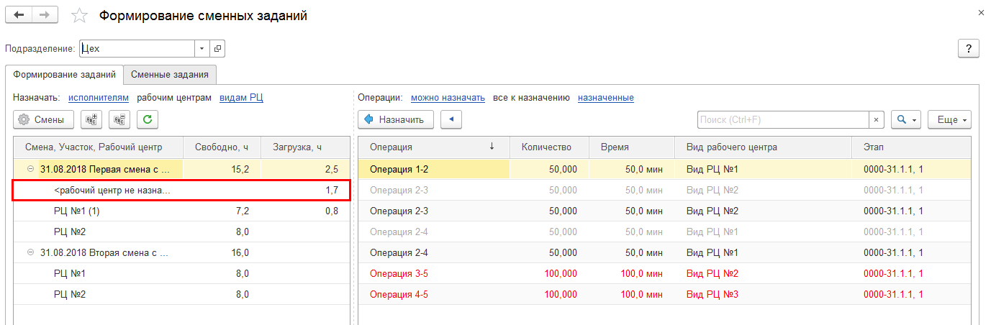Select 31.08.2018 Первая смена row

[181, 170]
